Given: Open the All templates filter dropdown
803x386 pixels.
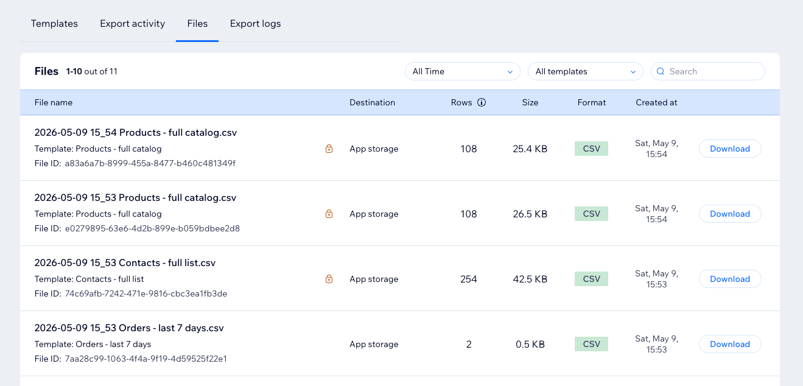Looking at the screenshot, I should point(586,71).
